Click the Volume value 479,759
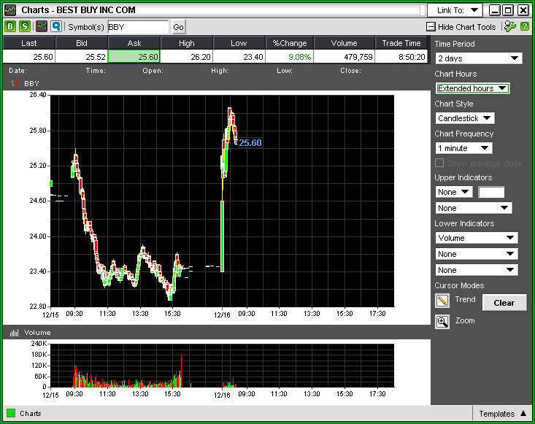Image resolution: width=535 pixels, height=424 pixels. (344, 57)
